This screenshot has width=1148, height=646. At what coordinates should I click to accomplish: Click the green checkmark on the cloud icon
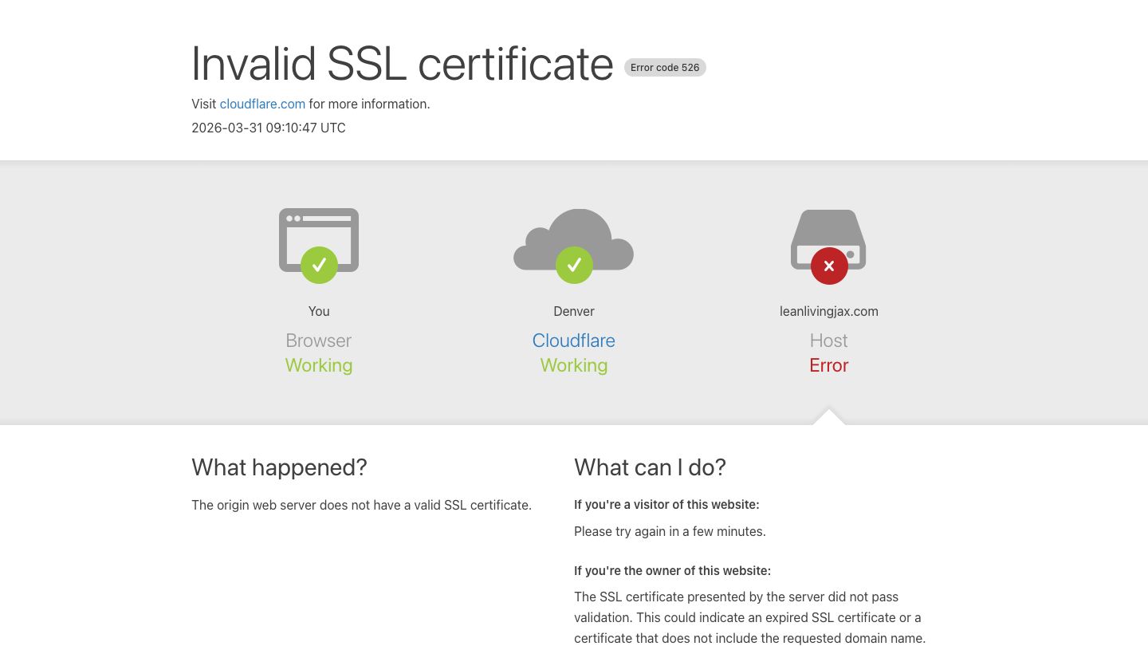574,265
